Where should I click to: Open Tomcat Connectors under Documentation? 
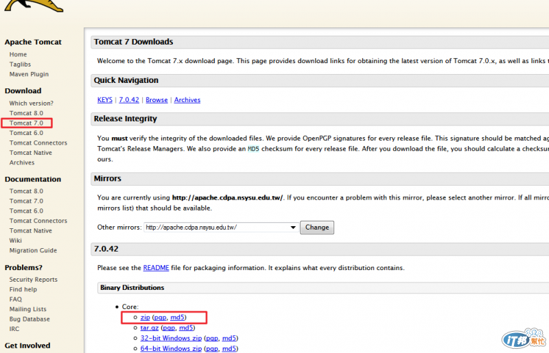[x=38, y=221]
